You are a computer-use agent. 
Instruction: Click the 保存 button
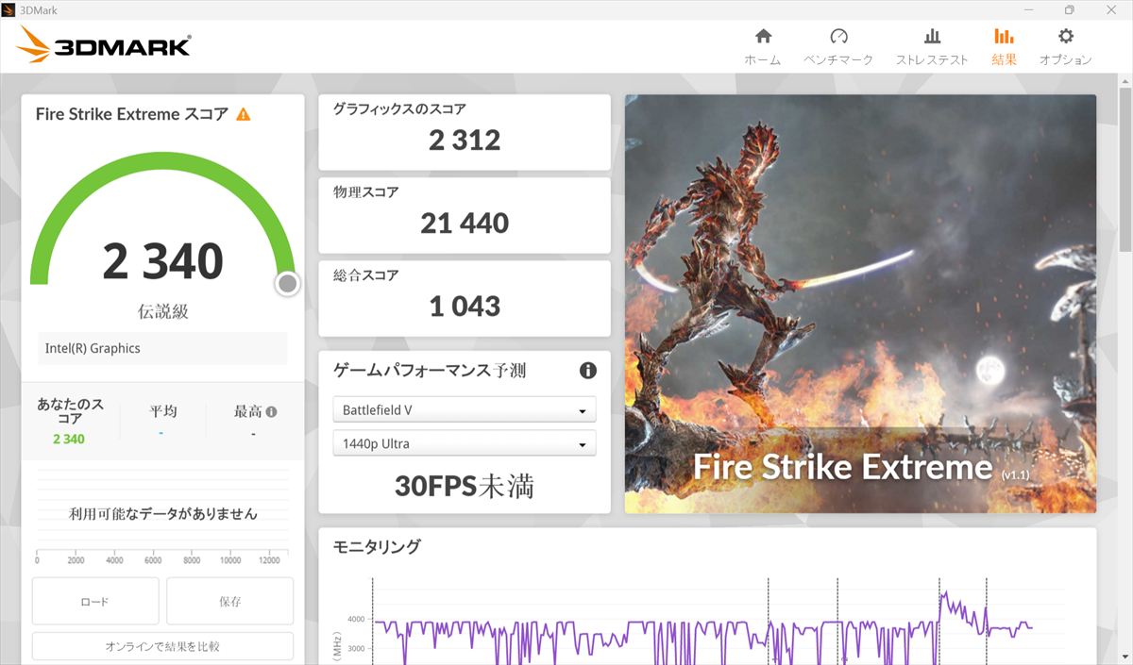pyautogui.click(x=230, y=601)
